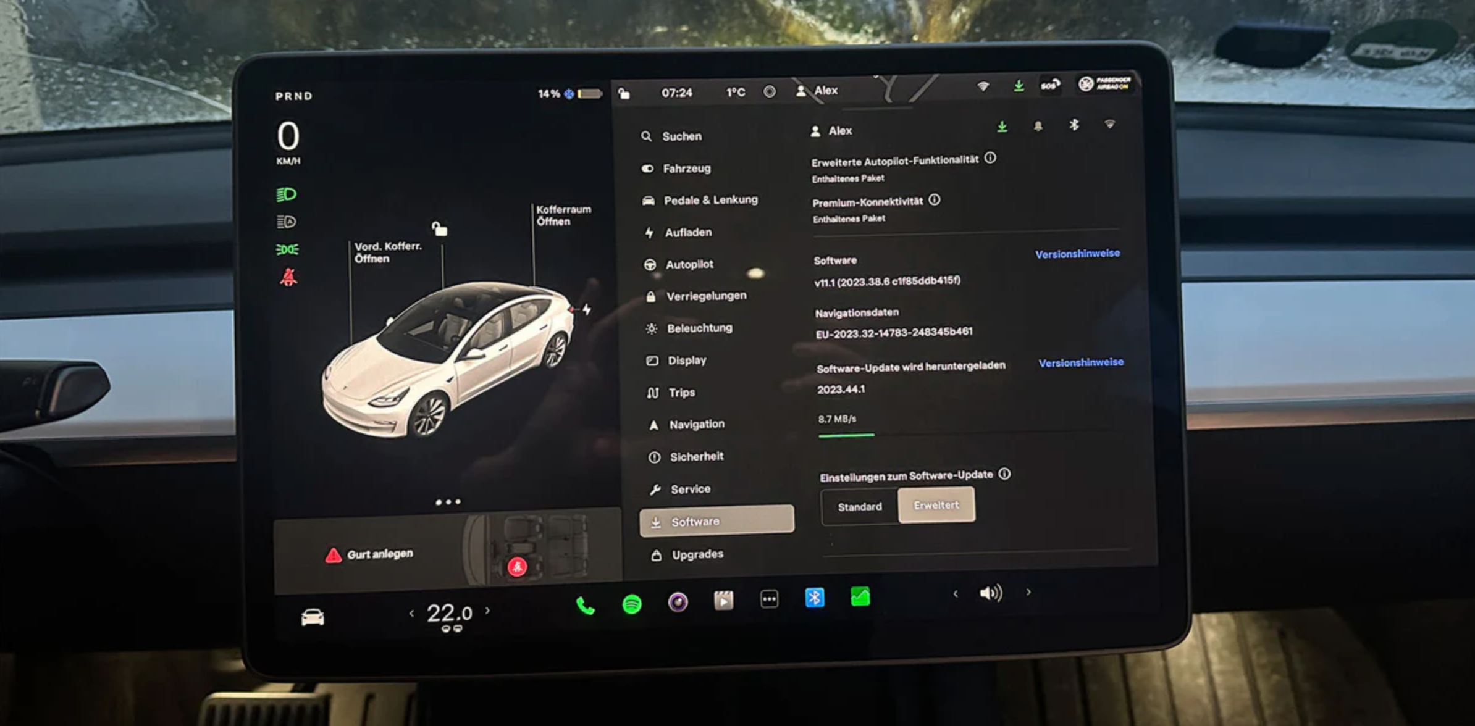
Task: Tap the green download icon in the top bar
Action: [1019, 86]
